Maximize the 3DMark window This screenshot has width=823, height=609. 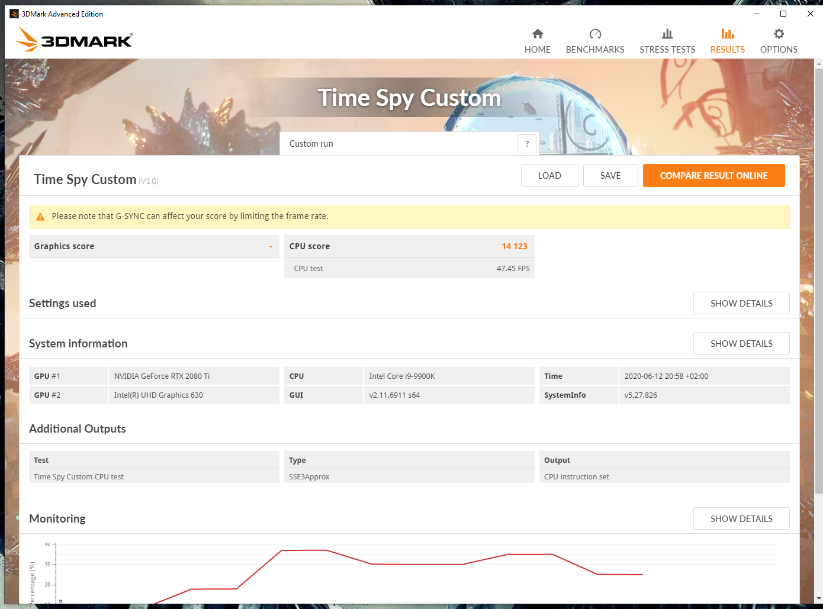point(783,14)
